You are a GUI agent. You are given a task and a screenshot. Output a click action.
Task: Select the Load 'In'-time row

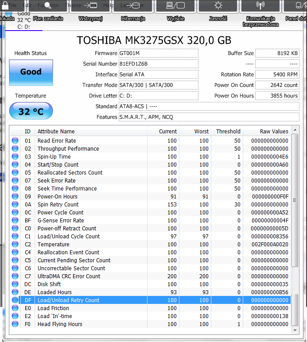(150, 316)
